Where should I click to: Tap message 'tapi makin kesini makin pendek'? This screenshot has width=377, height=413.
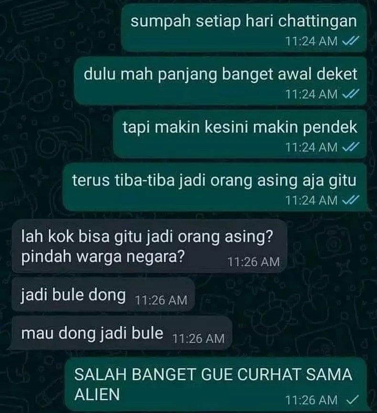coord(240,134)
